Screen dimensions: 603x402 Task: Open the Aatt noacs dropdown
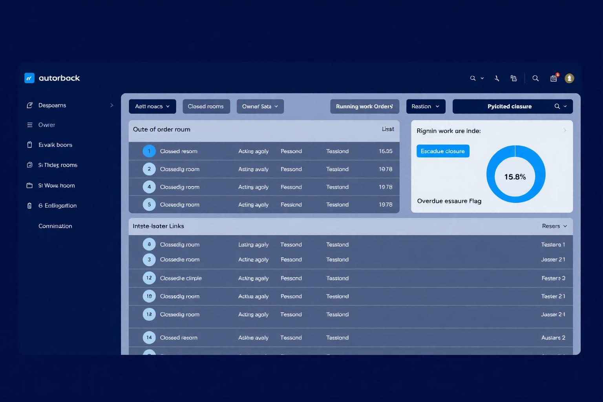(152, 106)
